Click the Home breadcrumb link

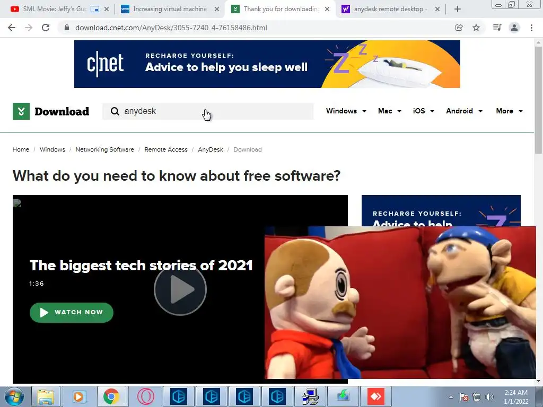coord(21,149)
